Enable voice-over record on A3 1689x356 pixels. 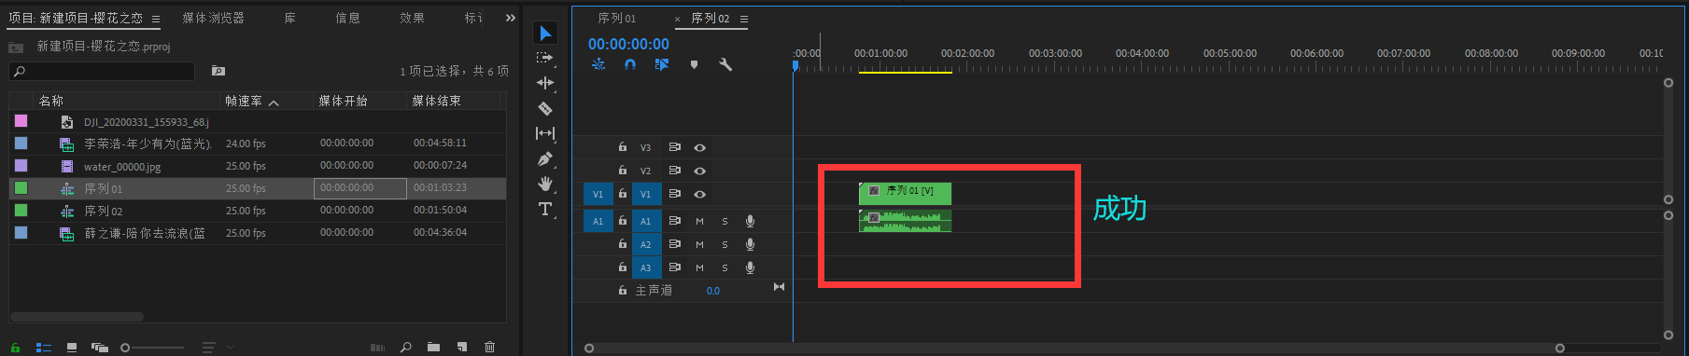(x=750, y=267)
